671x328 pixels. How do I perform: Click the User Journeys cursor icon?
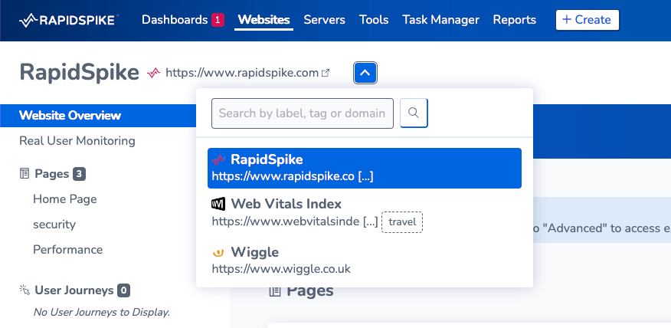tap(25, 290)
